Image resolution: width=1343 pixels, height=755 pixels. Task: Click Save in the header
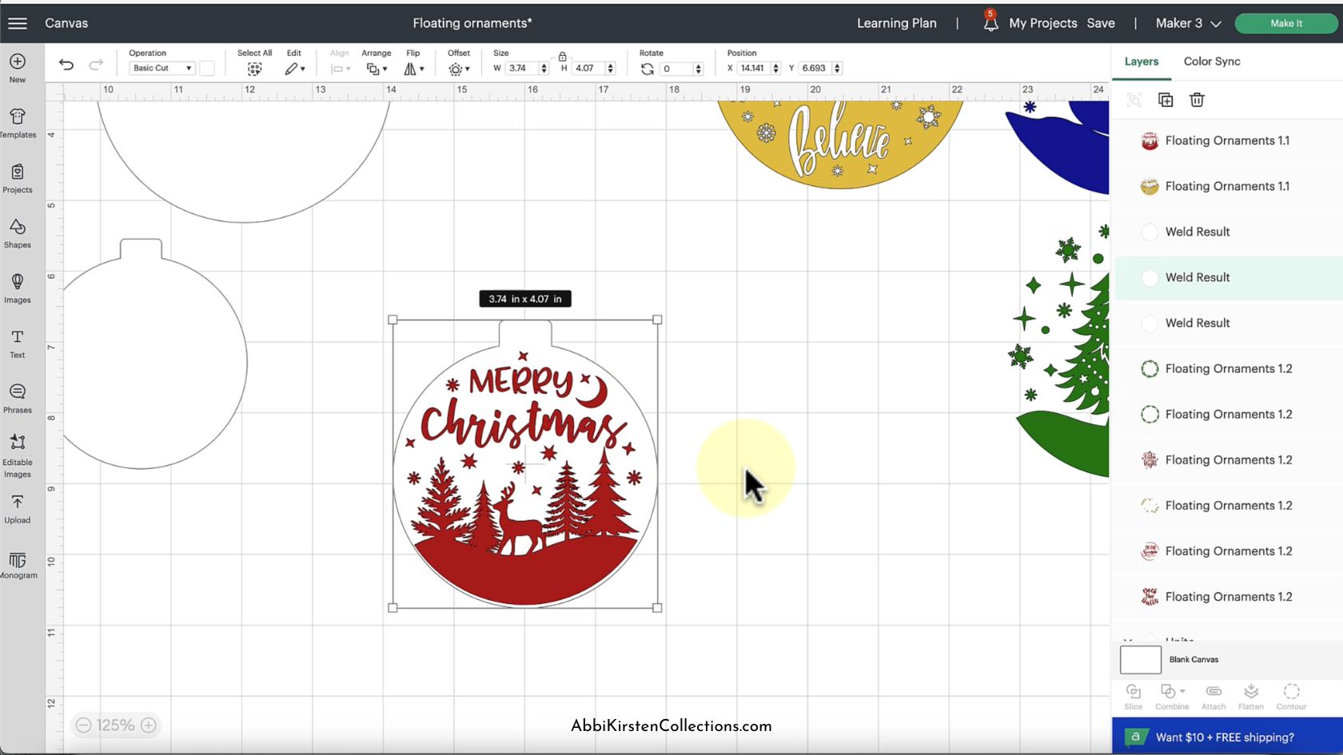[x=1101, y=23]
